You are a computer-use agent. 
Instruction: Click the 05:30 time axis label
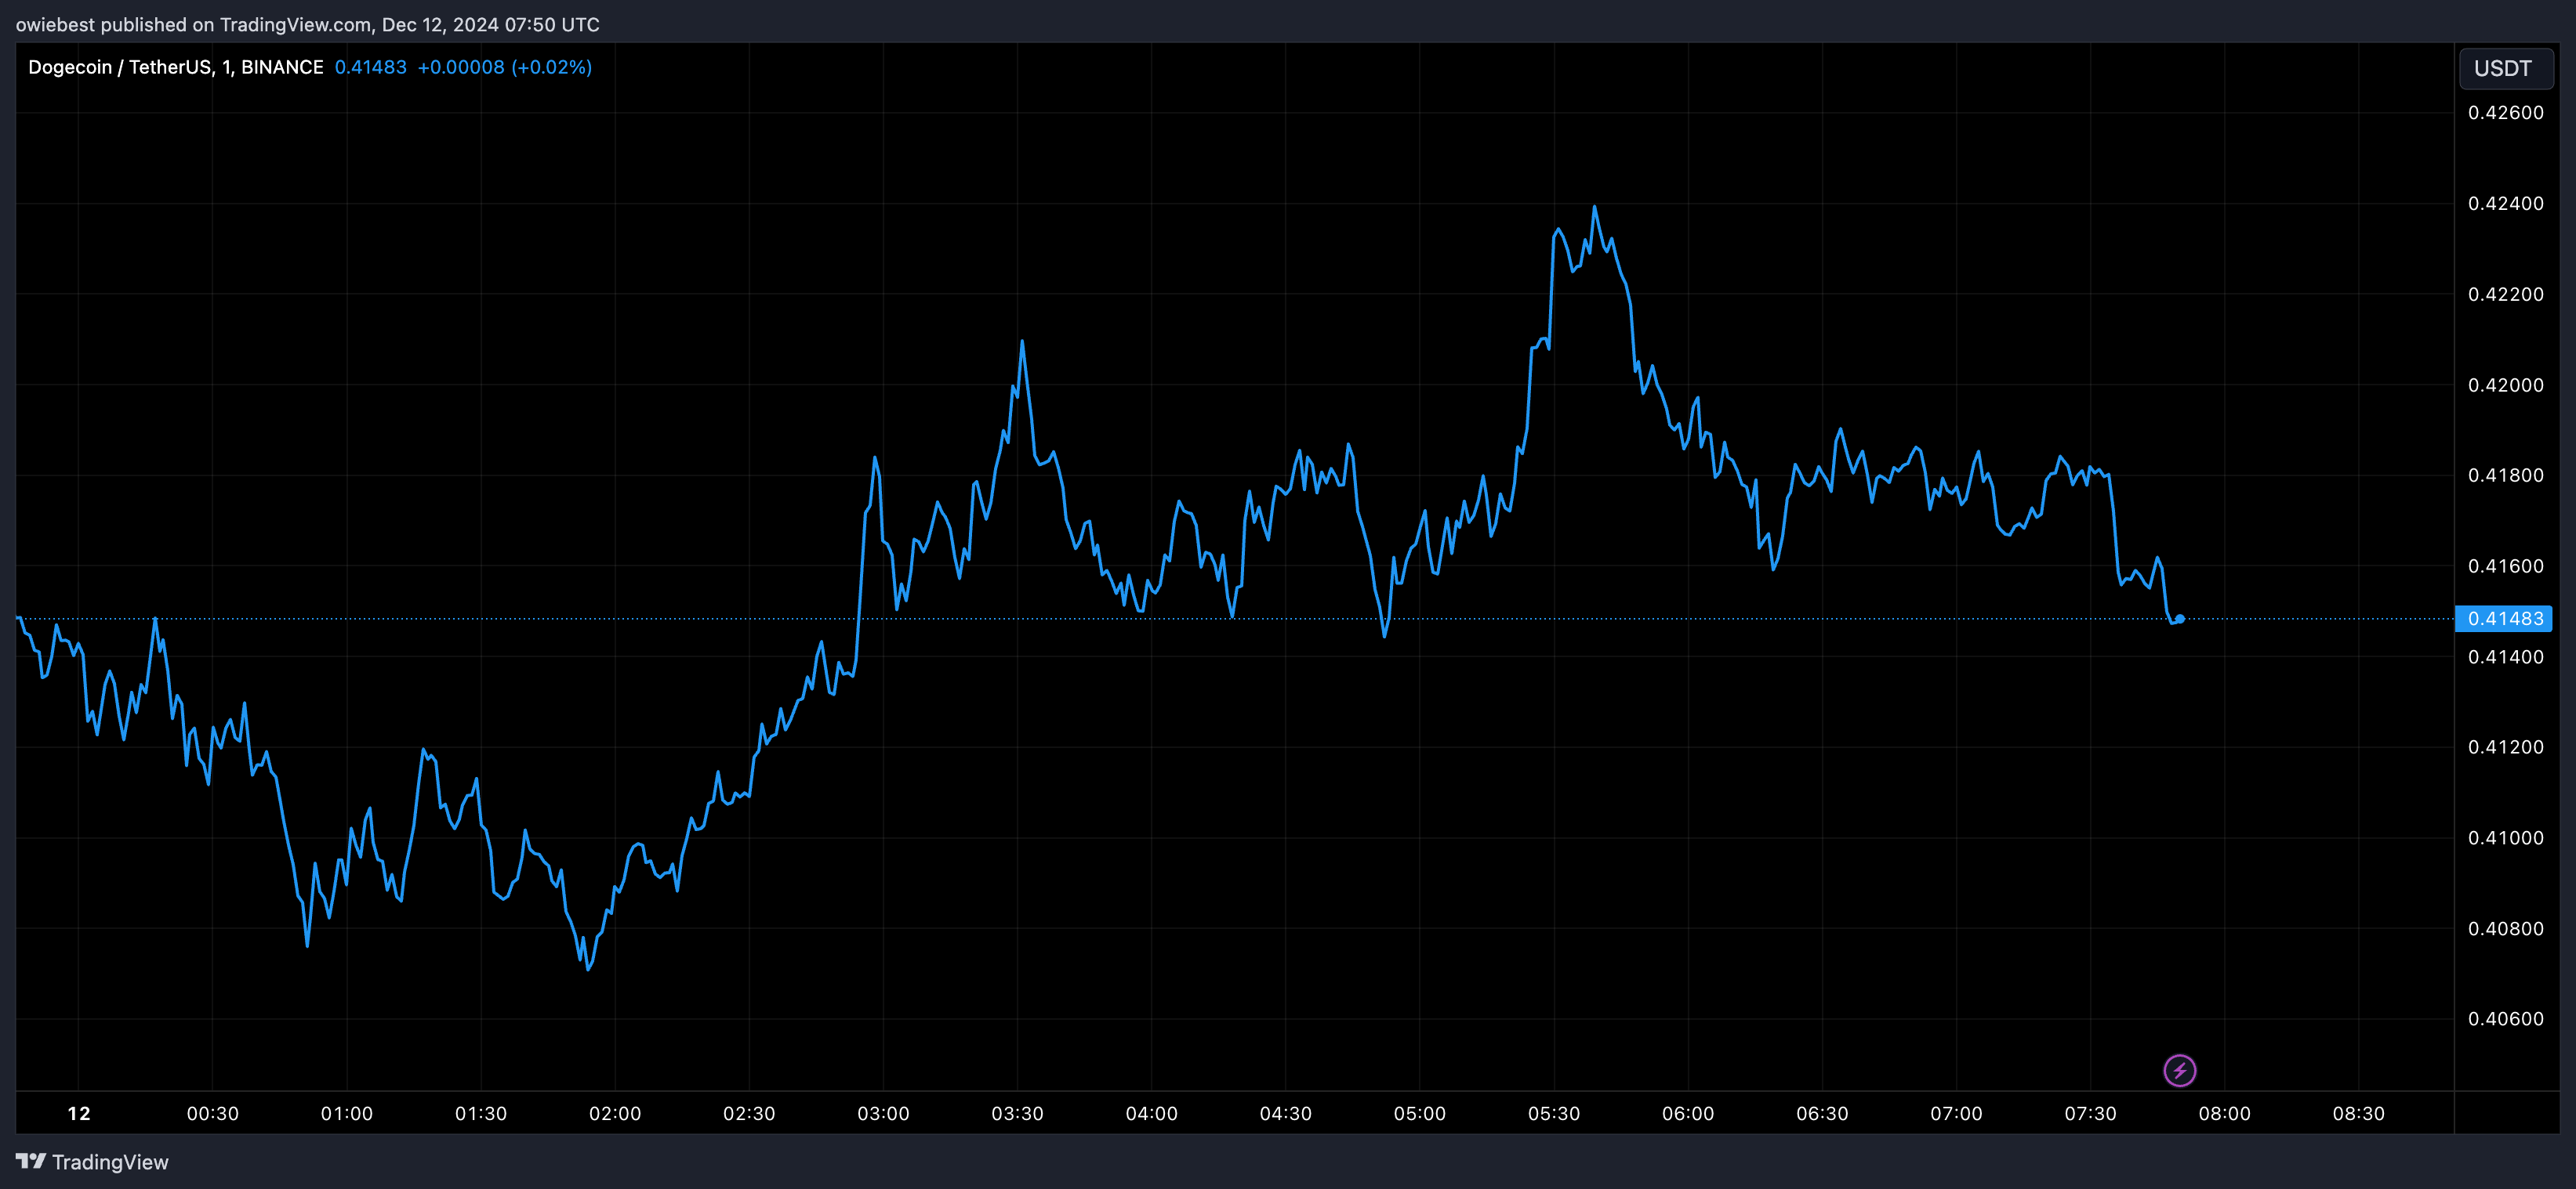coord(1554,1113)
